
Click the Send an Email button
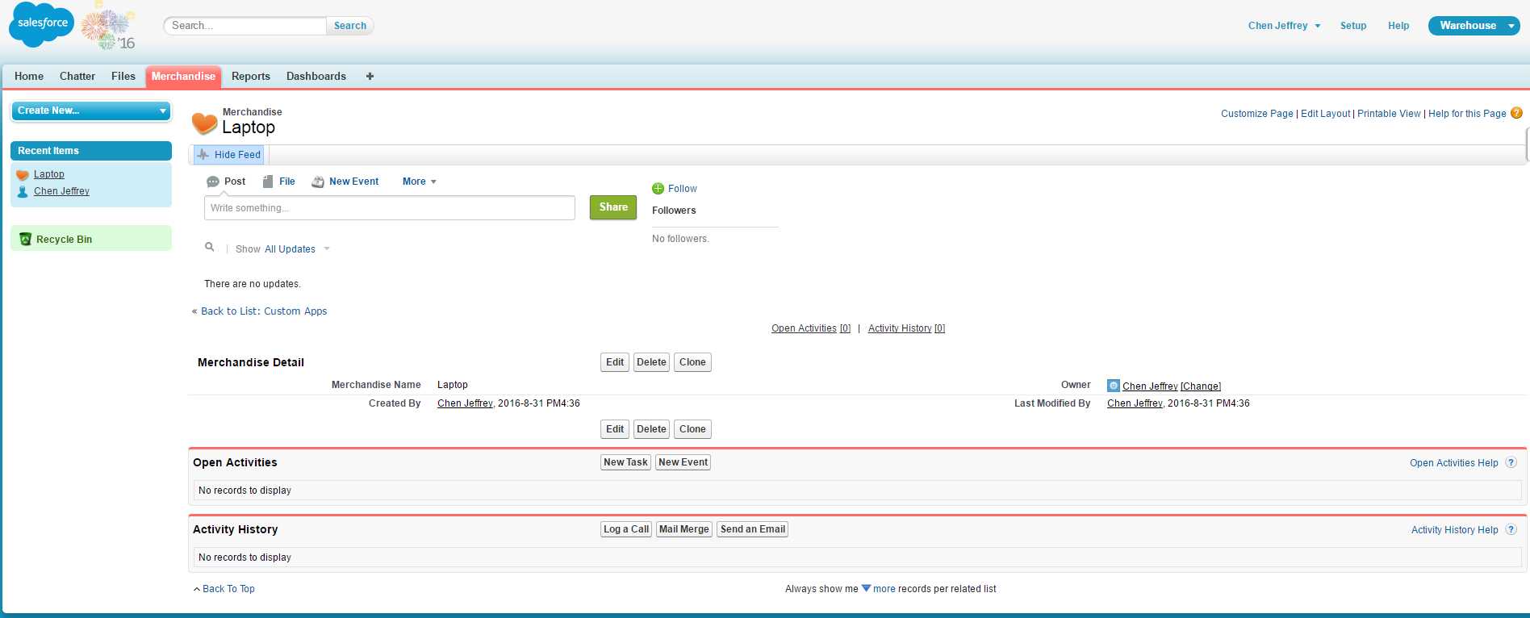(x=753, y=529)
